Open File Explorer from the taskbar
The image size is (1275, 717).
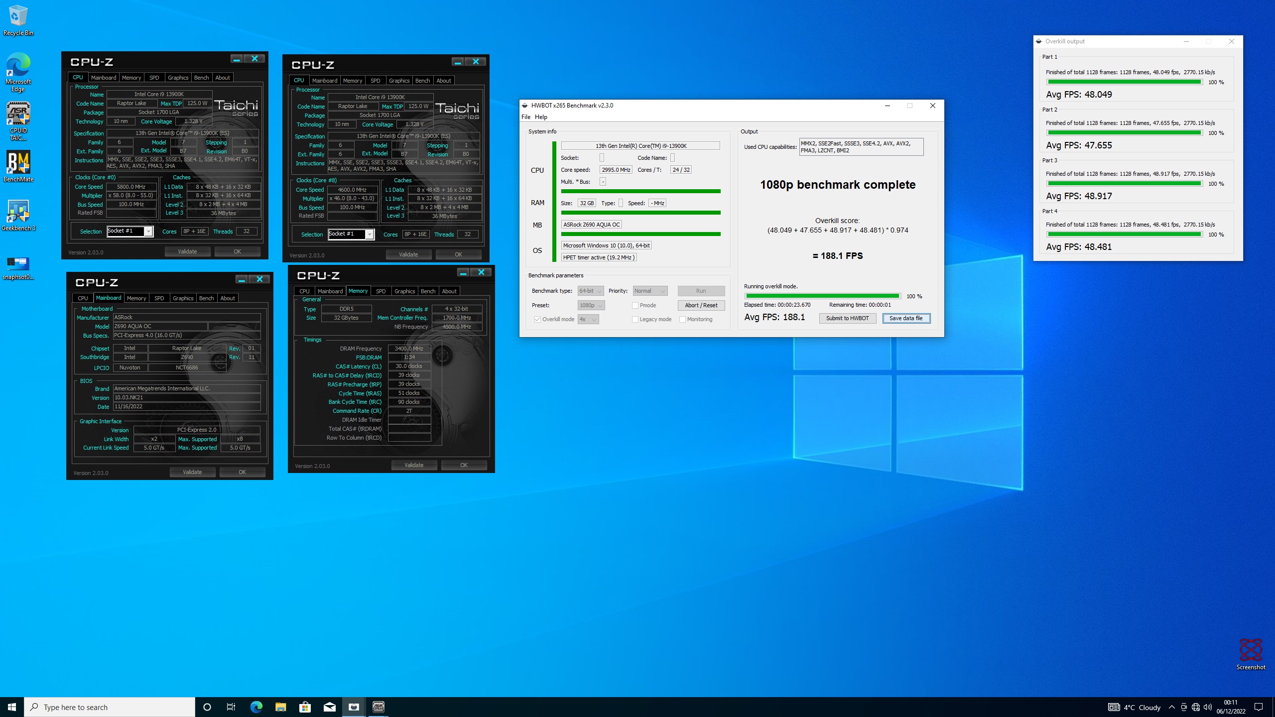pyautogui.click(x=280, y=707)
